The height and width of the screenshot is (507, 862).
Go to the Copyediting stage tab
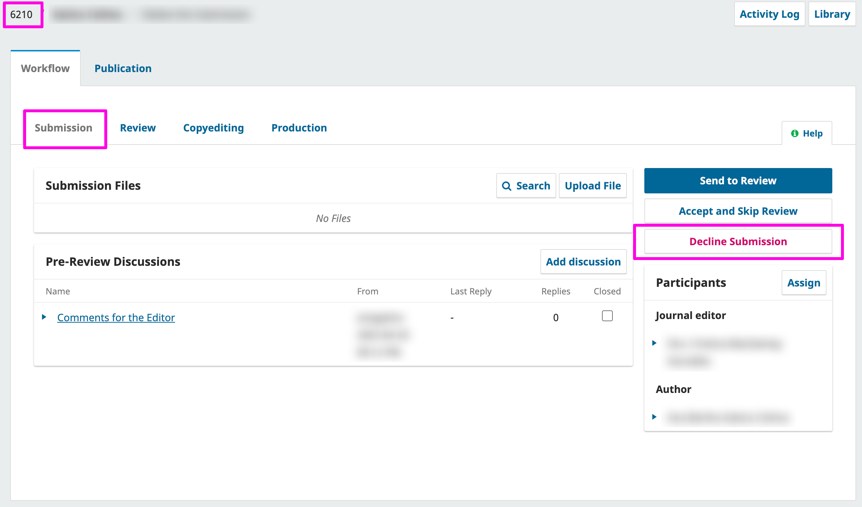(x=213, y=128)
